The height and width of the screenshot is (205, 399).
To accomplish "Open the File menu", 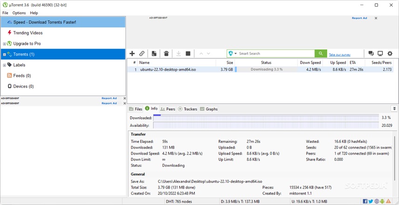I will (5, 13).
